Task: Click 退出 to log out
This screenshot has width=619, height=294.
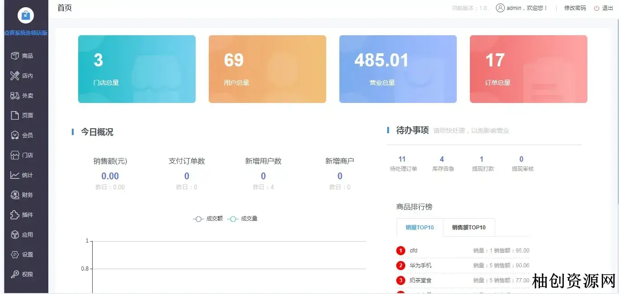Action: [x=604, y=8]
